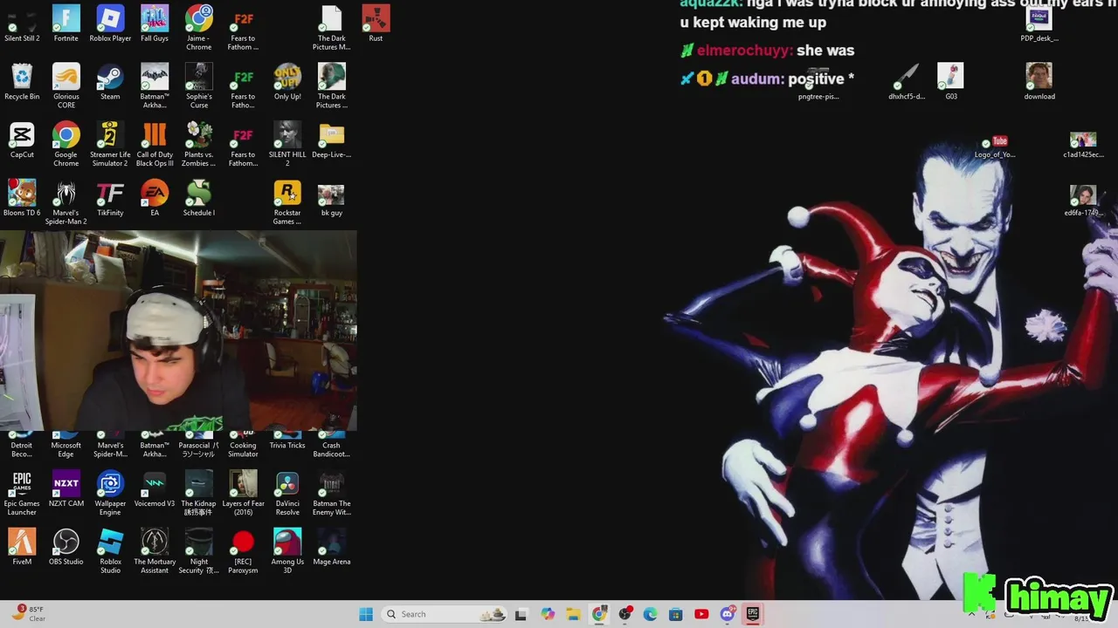Viewport: 1118px width, 628px height.
Task: Select the Parasocial game icon
Action: [x=199, y=445]
